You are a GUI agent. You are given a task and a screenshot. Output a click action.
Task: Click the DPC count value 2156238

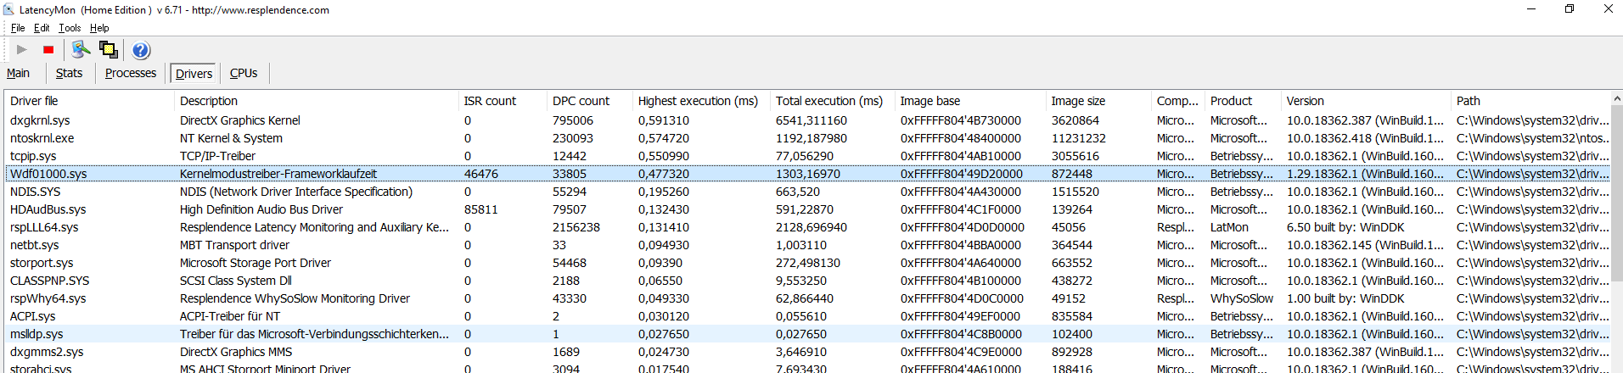(576, 227)
